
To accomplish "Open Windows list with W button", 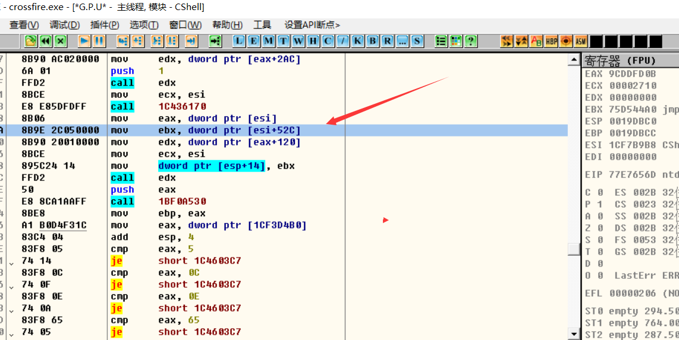I will tap(298, 41).
